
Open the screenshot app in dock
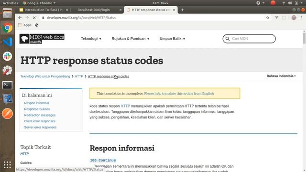[7, 99]
